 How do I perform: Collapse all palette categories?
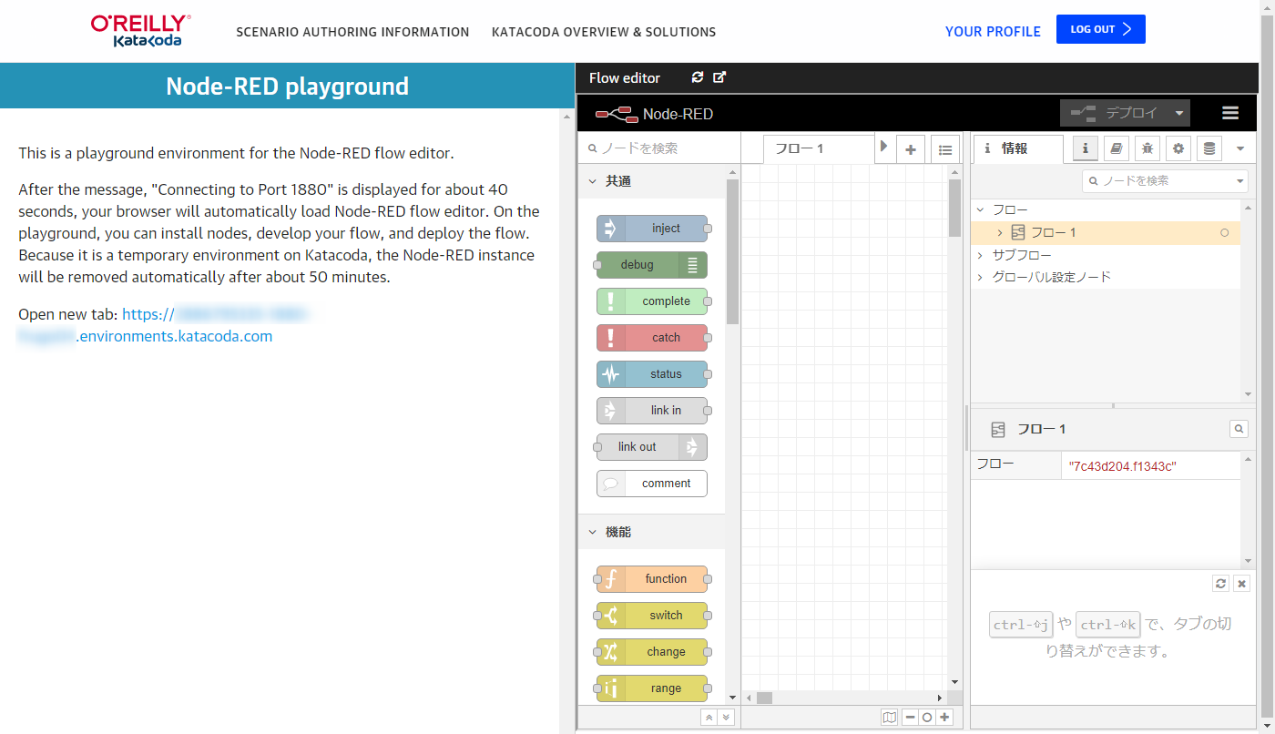[708, 718]
